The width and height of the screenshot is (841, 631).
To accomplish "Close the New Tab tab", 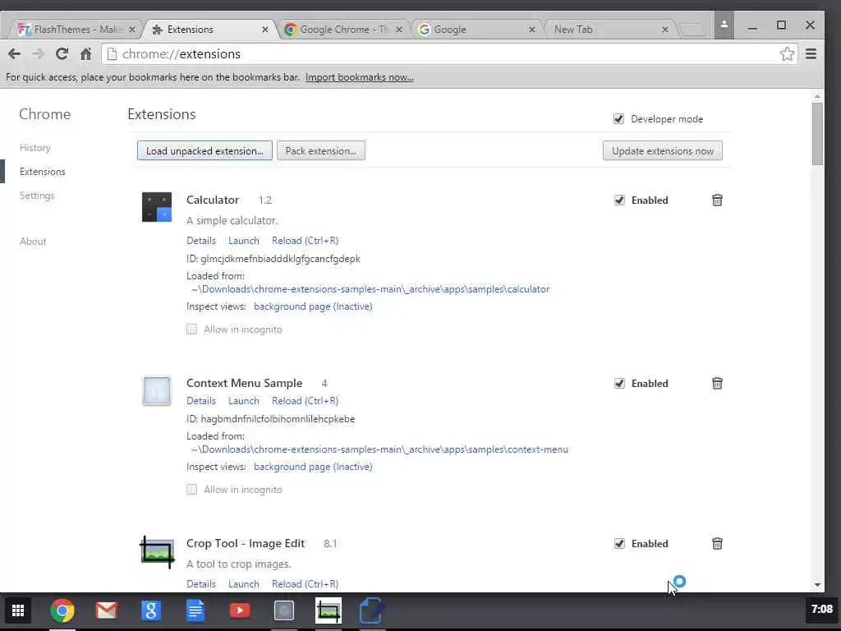I will (665, 30).
